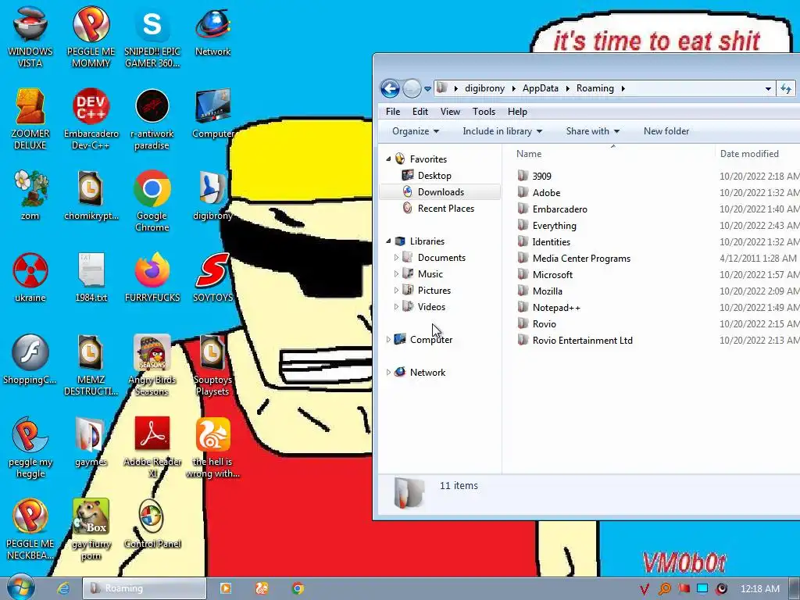Open the WINDOWS VISTA desktop icon

30,37
